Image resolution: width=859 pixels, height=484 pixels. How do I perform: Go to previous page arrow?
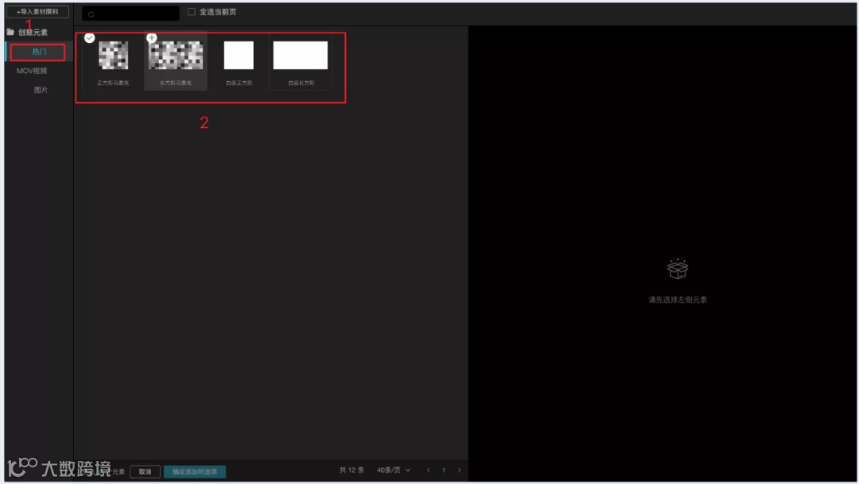click(x=429, y=470)
